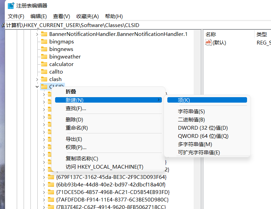271x209 pixels.
Task: Choose 复制项名称(C) in the context menu
Action: (x=108, y=158)
